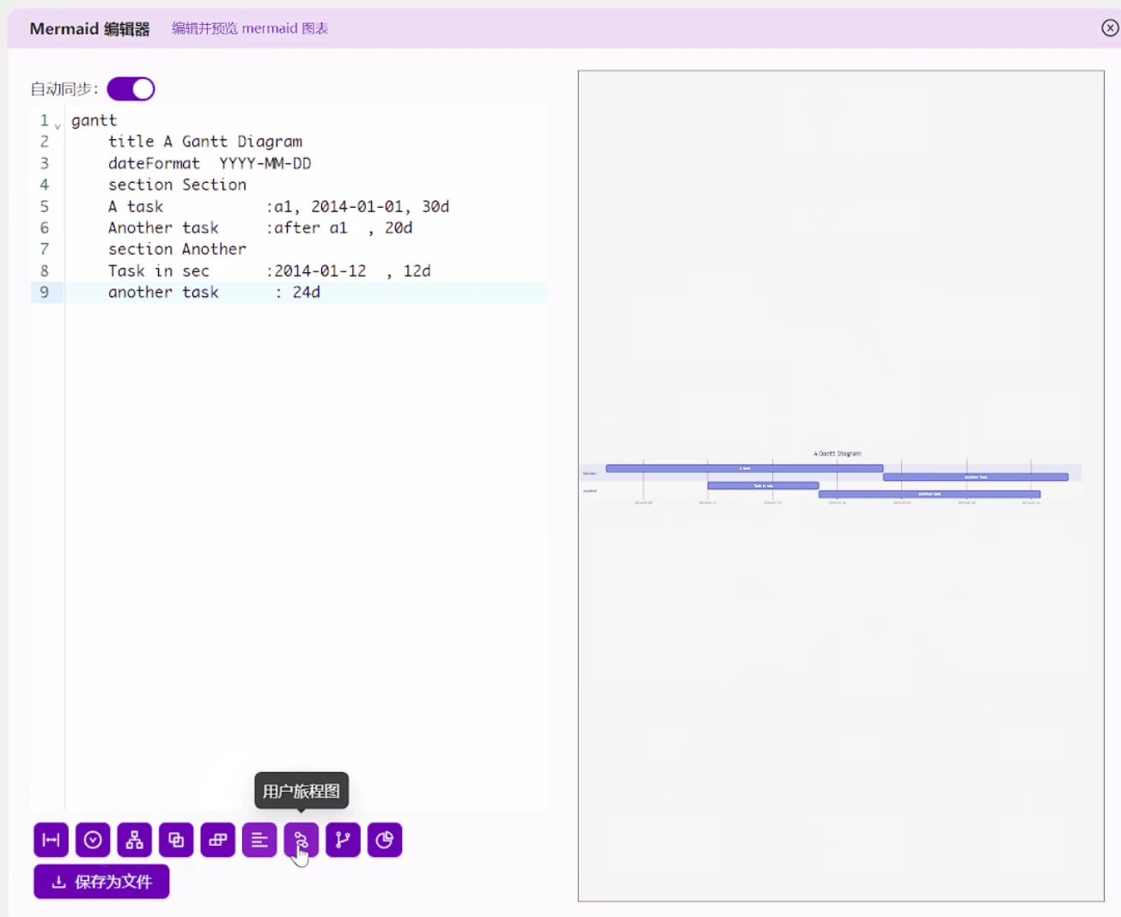1121x917 pixels.
Task: Click the stacked blocks diagram icon
Action: (218, 840)
